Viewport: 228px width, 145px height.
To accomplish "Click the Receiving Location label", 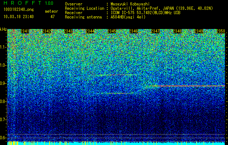I will point(84,8).
